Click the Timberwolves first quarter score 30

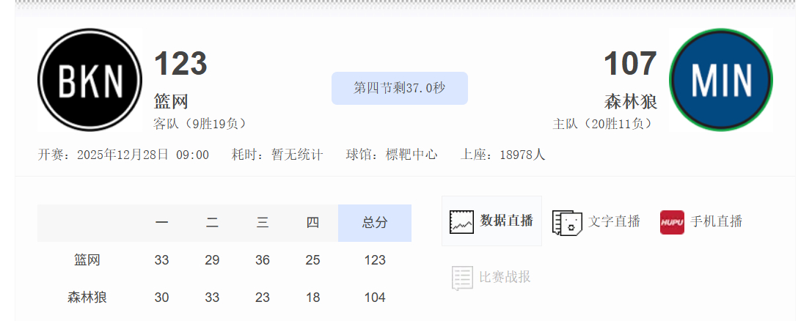pyautogui.click(x=161, y=298)
